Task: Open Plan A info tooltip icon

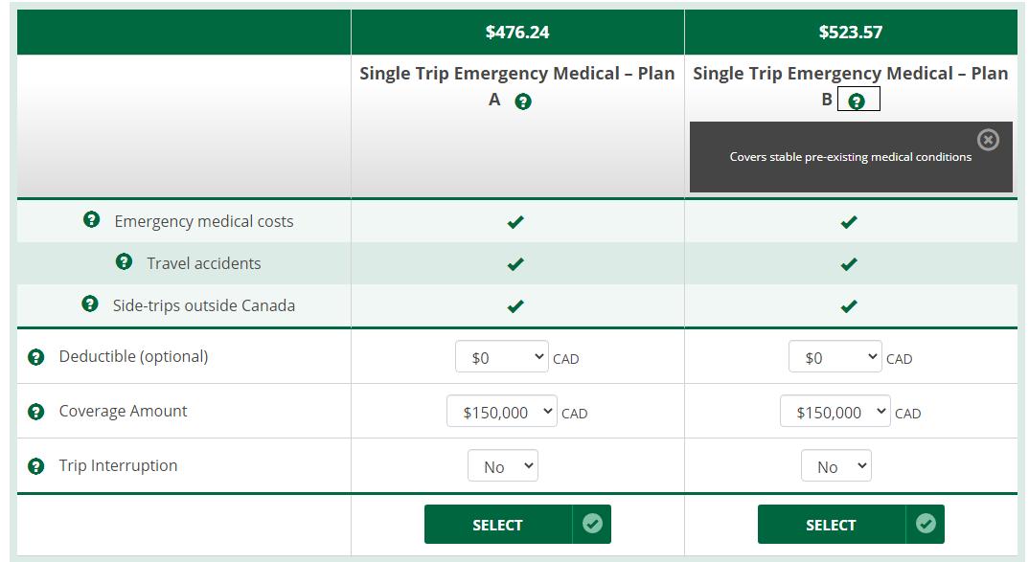Action: (x=523, y=101)
